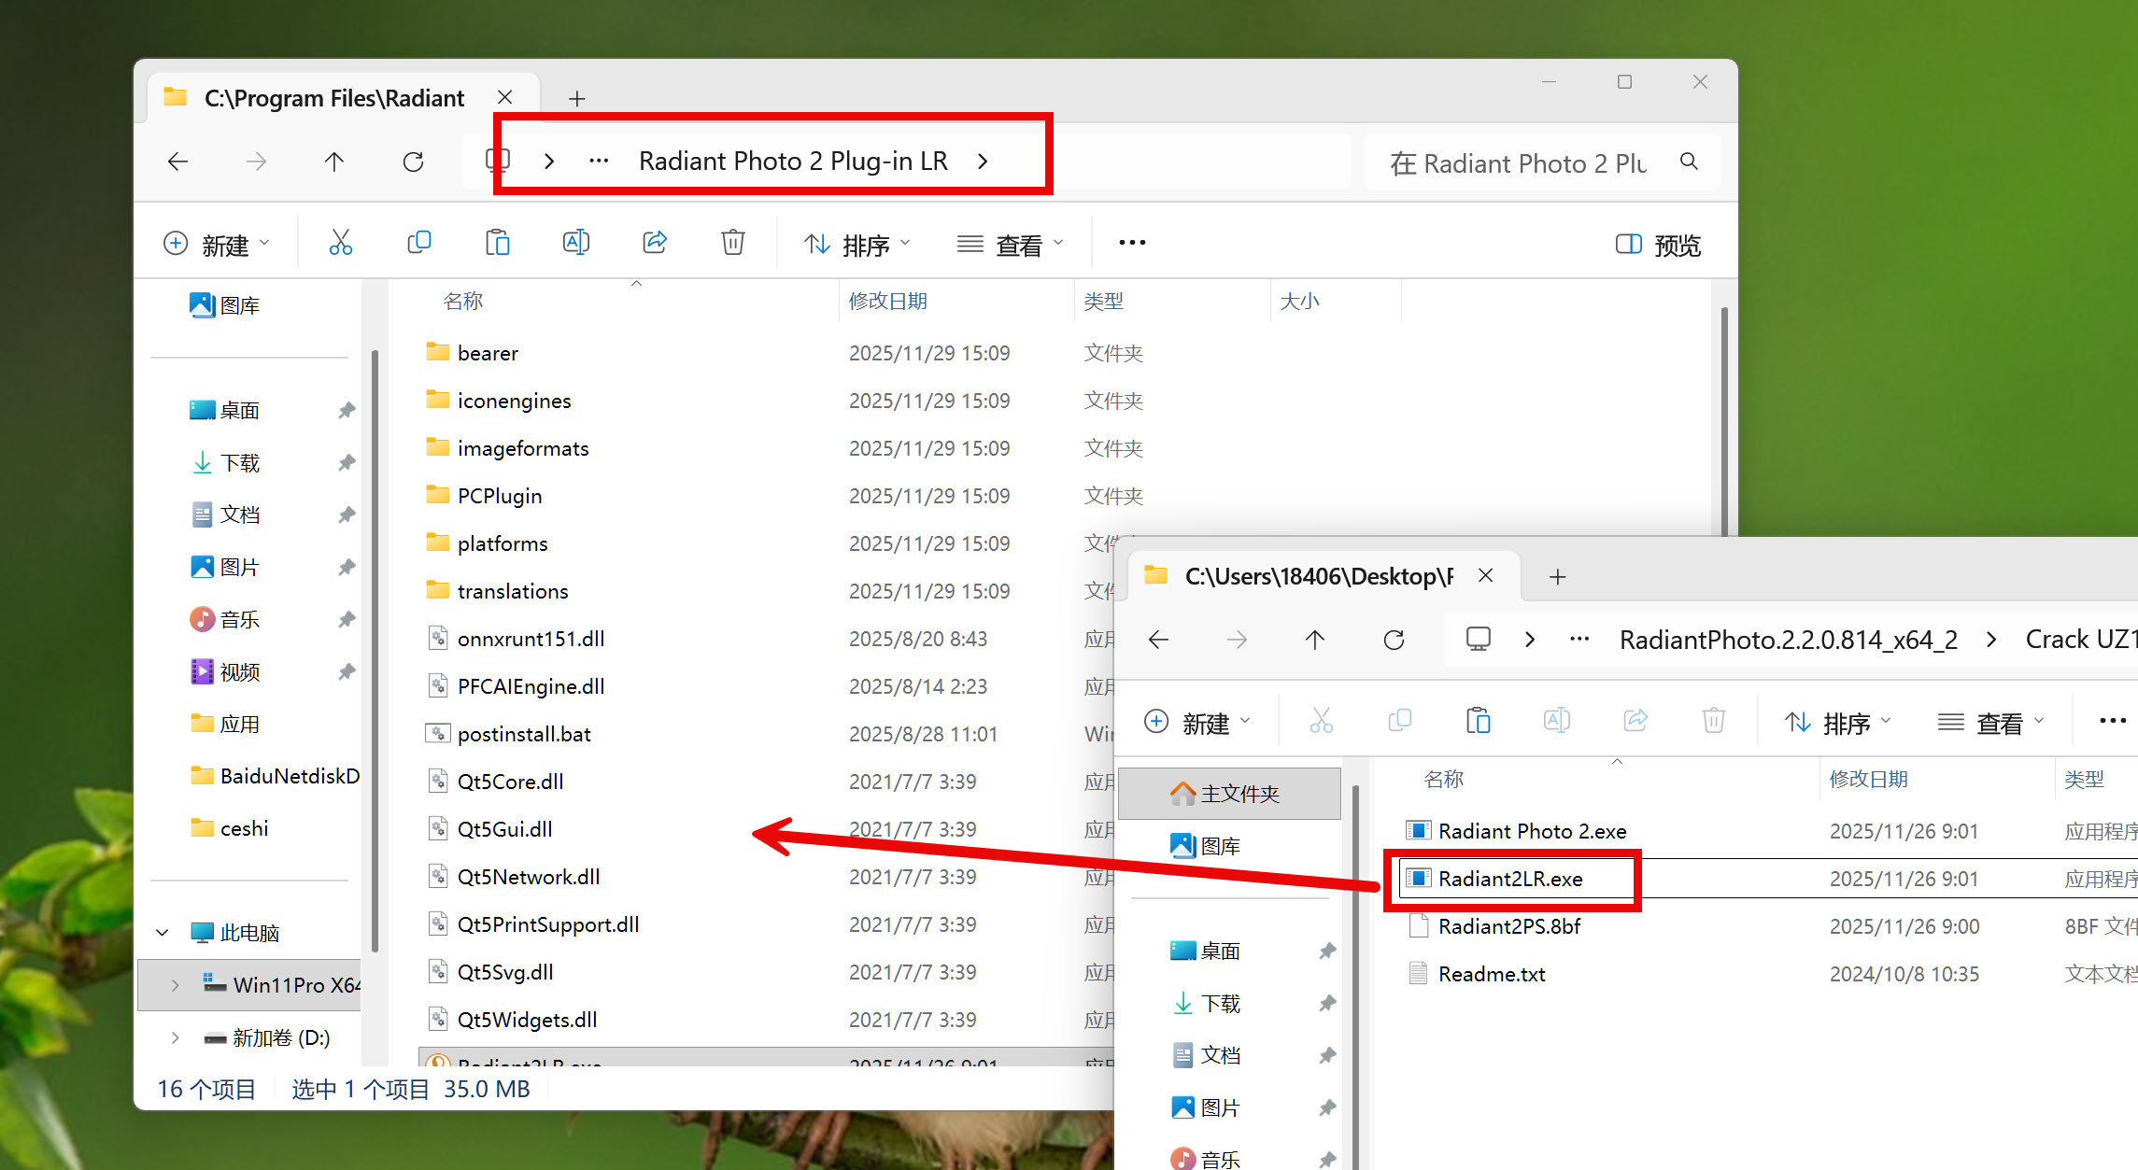This screenshot has height=1170, width=2138.
Task: Click the Share icon in left window toolbar
Action: click(655, 244)
